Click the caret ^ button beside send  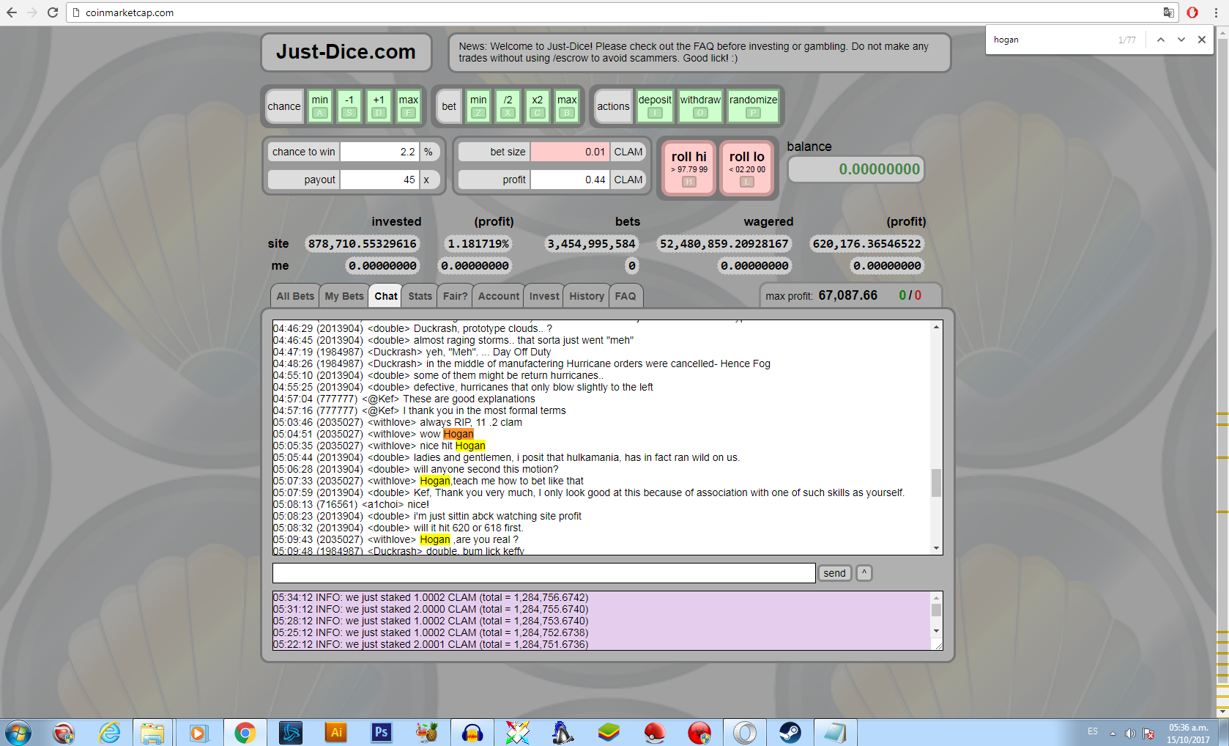tap(864, 573)
